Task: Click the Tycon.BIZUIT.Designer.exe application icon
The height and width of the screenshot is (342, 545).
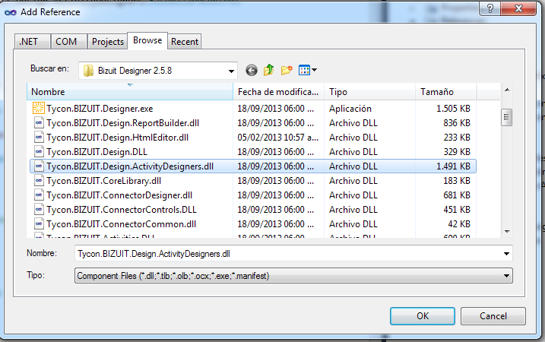Action: tap(39, 109)
